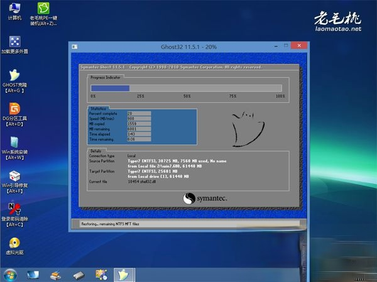The image size is (377, 282).
Task: Click the monitor icon in taskbar
Action: coord(33,275)
